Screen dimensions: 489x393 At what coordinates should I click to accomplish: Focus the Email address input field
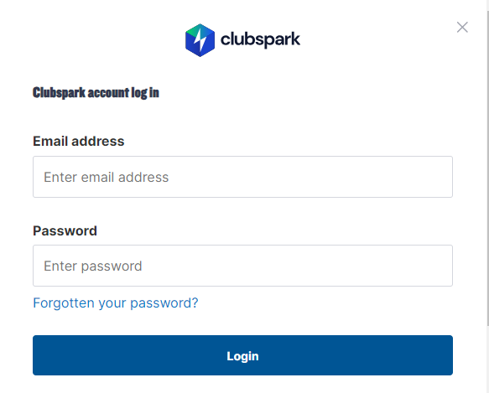[x=242, y=177]
